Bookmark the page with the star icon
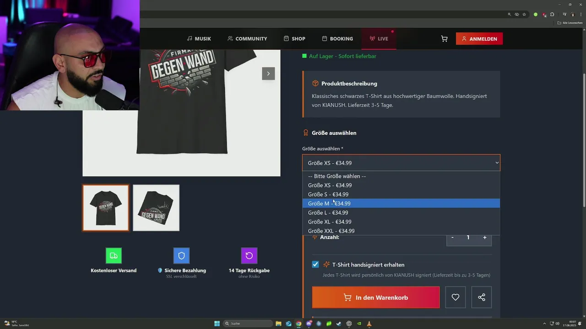 (x=524, y=15)
